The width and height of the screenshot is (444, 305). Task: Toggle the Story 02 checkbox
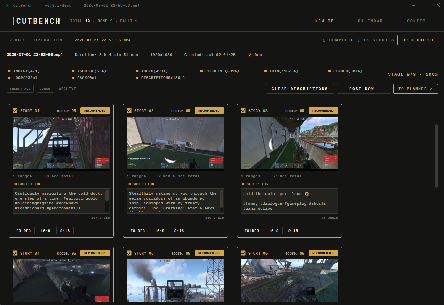[x=129, y=111]
